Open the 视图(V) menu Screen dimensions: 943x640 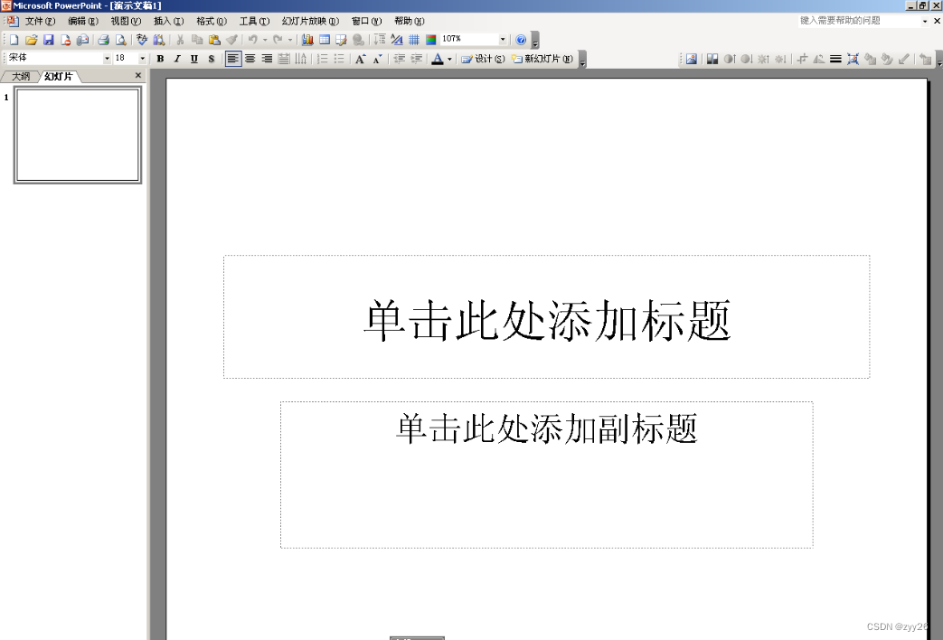pyautogui.click(x=126, y=21)
